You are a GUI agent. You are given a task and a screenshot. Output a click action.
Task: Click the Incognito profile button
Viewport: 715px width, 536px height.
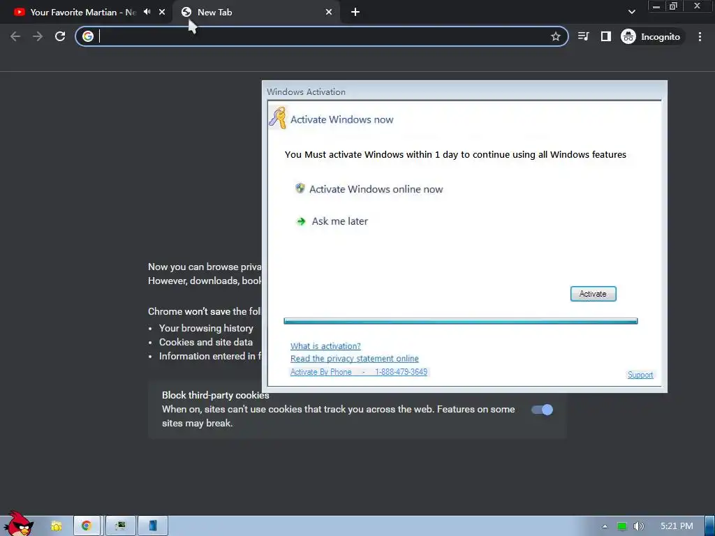click(652, 36)
